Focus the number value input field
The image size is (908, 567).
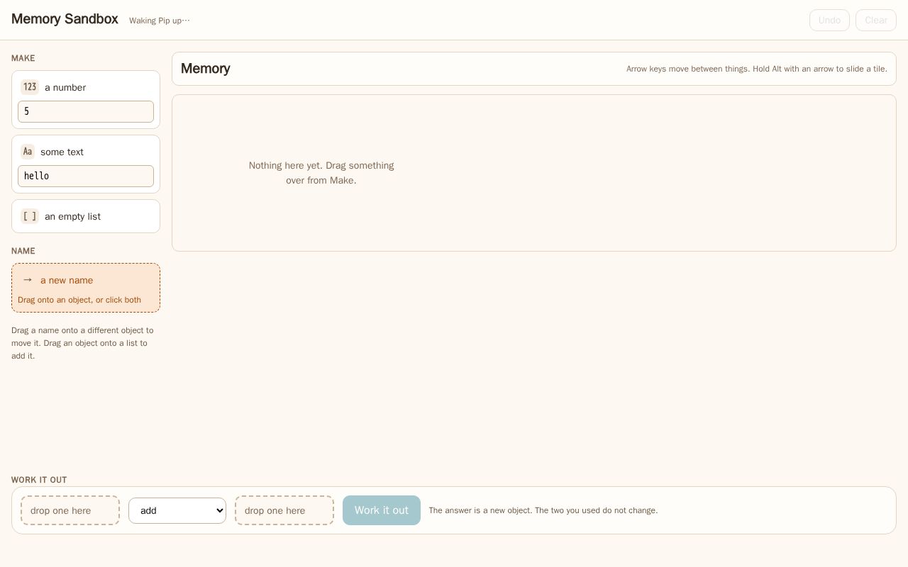86,111
